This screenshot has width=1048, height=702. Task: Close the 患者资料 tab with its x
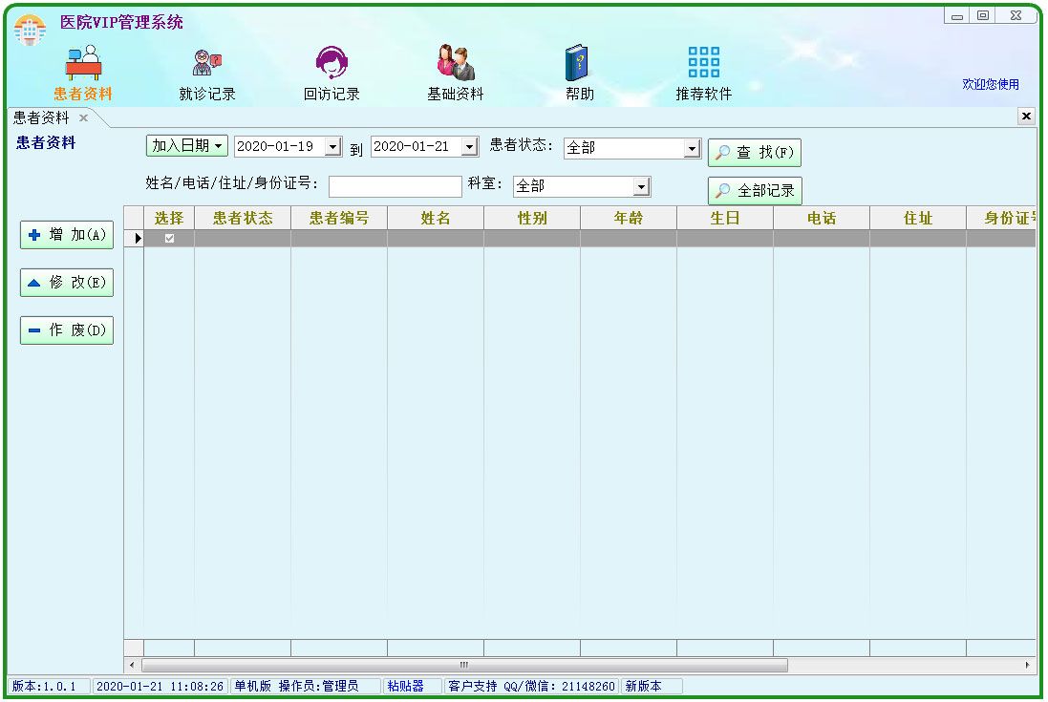tap(83, 117)
